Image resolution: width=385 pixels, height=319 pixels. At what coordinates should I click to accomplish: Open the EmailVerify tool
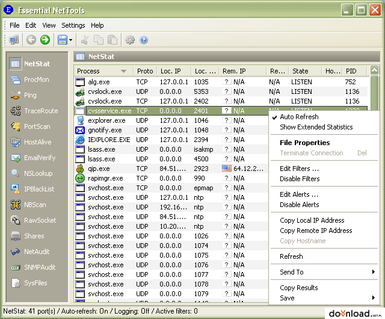pyautogui.click(x=33, y=158)
